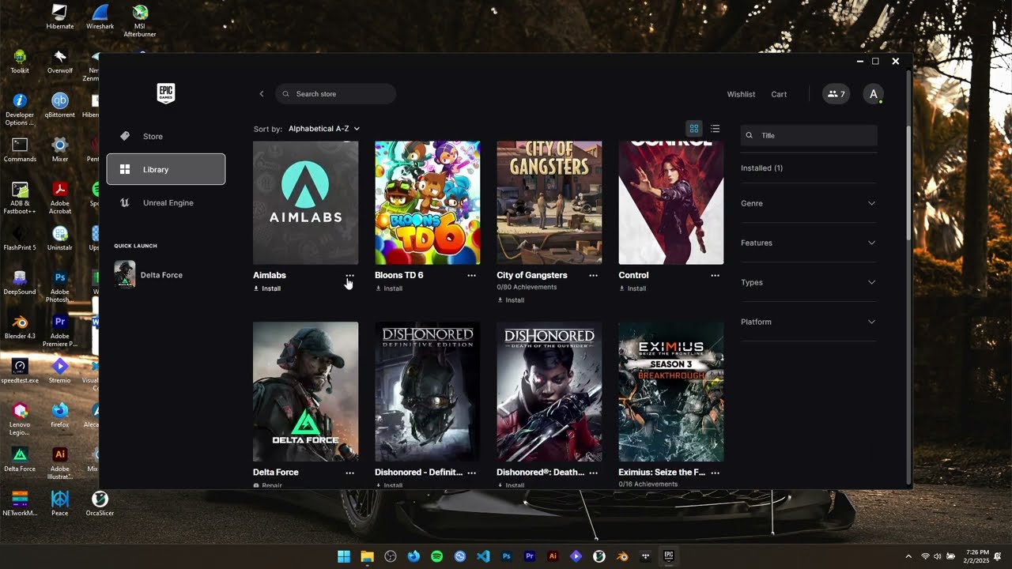Install Control

pyautogui.click(x=632, y=288)
